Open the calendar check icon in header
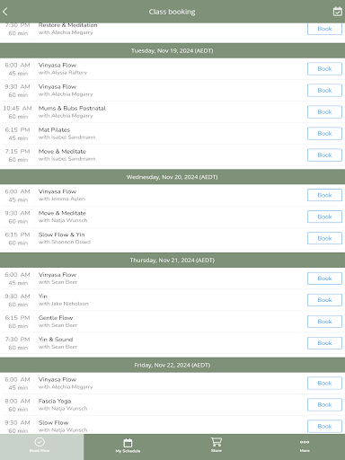The height and width of the screenshot is (460, 345). coord(338,12)
